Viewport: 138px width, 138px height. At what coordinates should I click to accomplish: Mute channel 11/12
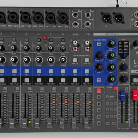[90, 88]
